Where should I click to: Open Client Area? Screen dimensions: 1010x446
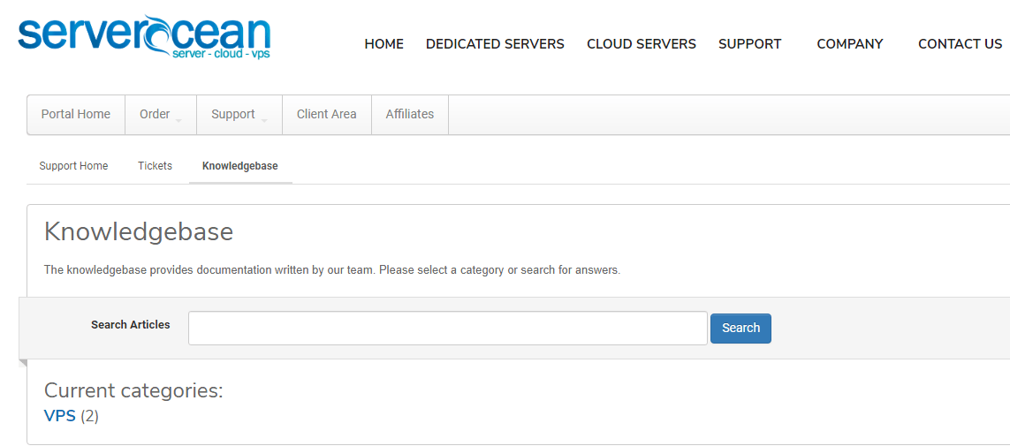tap(327, 115)
